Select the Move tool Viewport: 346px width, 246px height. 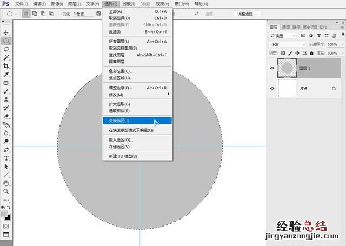click(x=6, y=32)
